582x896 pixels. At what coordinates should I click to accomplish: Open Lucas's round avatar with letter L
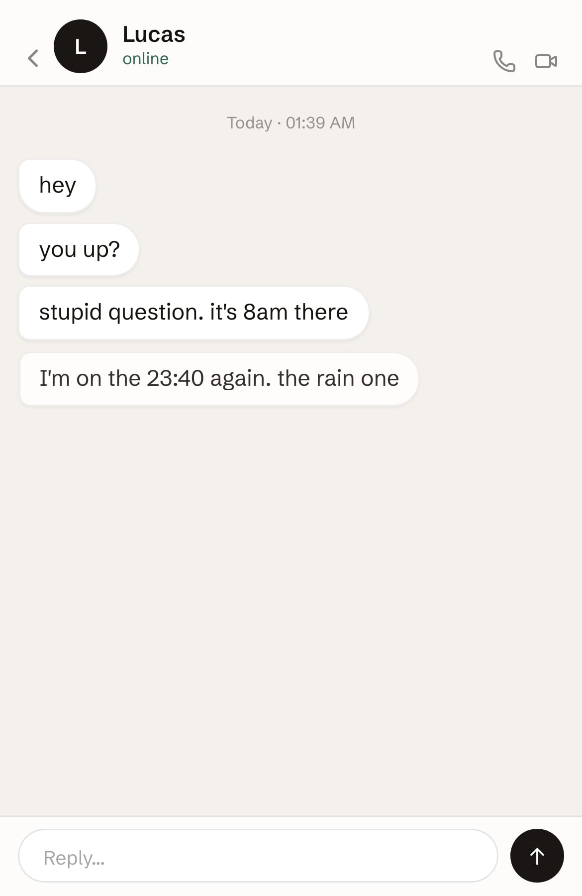(81, 46)
